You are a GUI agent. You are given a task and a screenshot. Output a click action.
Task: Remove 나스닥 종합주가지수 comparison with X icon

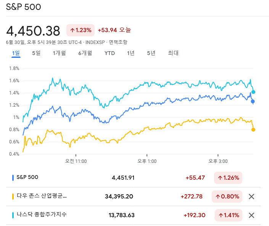coord(251,215)
